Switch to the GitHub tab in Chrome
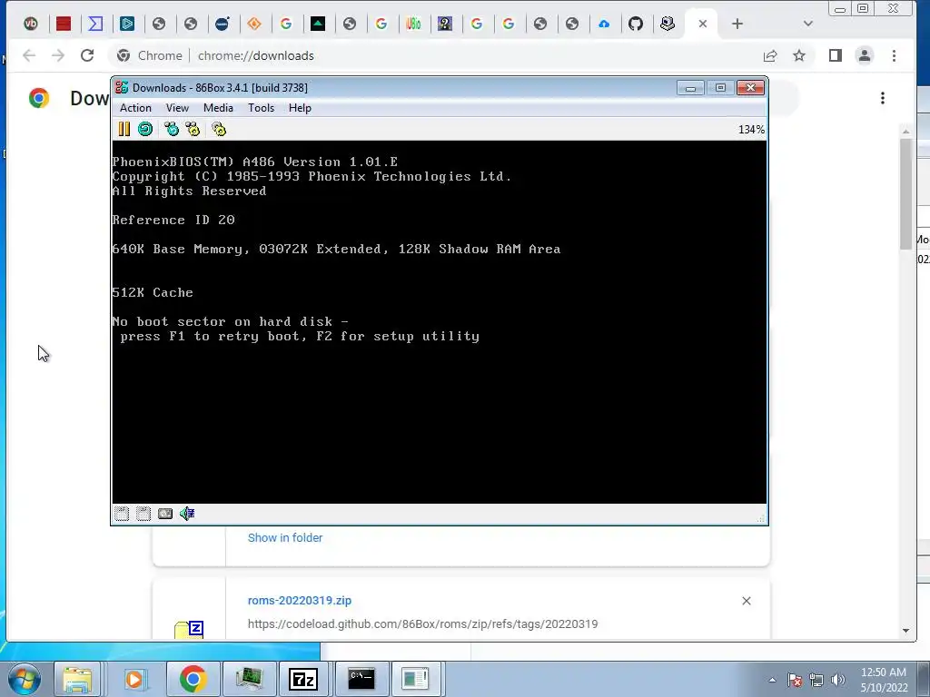This screenshot has width=930, height=697. click(636, 24)
